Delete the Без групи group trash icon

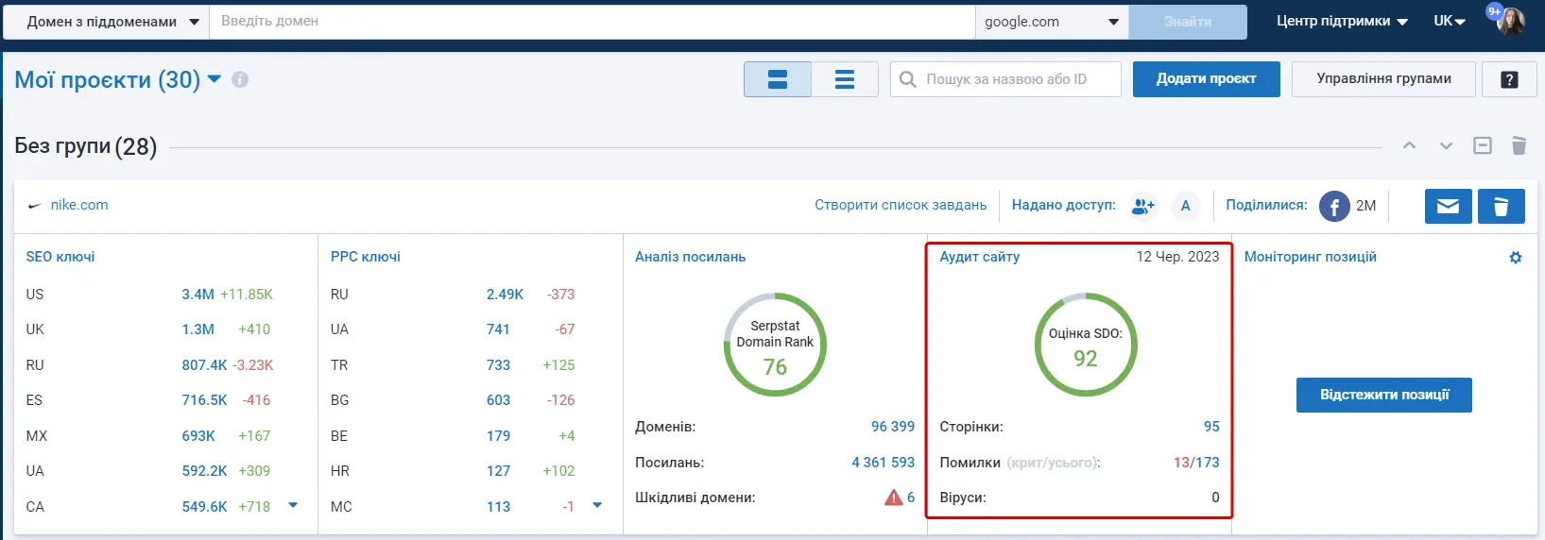tap(1519, 145)
